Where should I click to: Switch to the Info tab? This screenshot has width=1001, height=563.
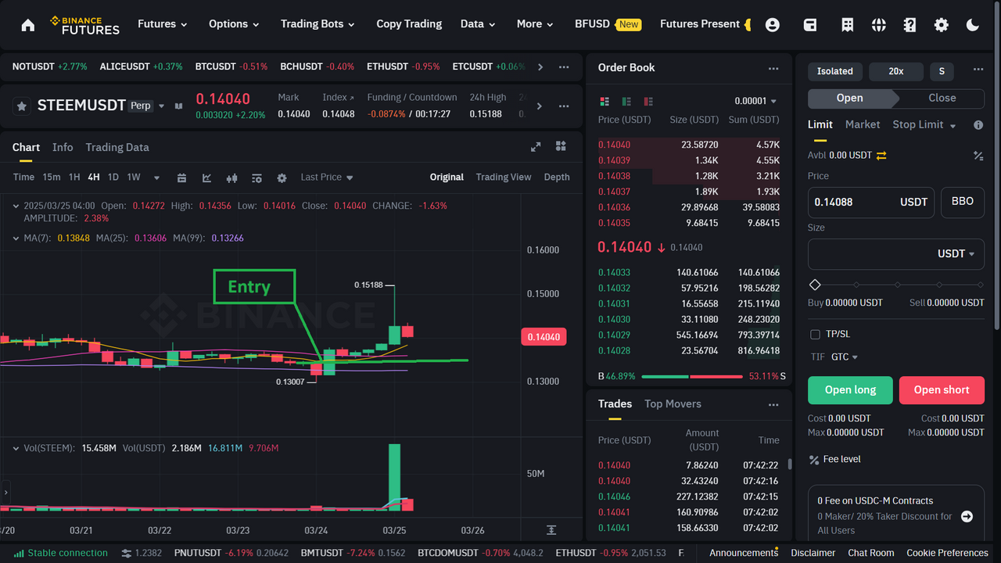tap(63, 147)
